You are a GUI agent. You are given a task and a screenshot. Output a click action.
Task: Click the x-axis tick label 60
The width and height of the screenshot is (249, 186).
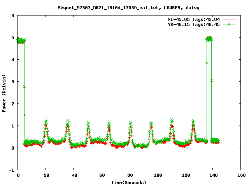(x=102, y=175)
